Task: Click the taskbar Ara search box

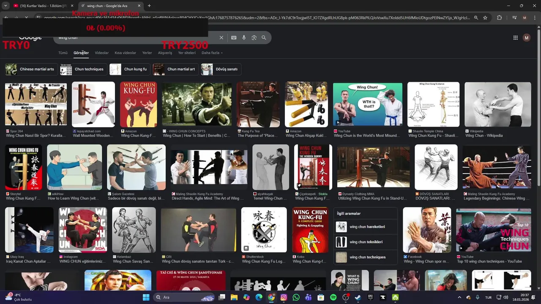Action: coord(185,297)
